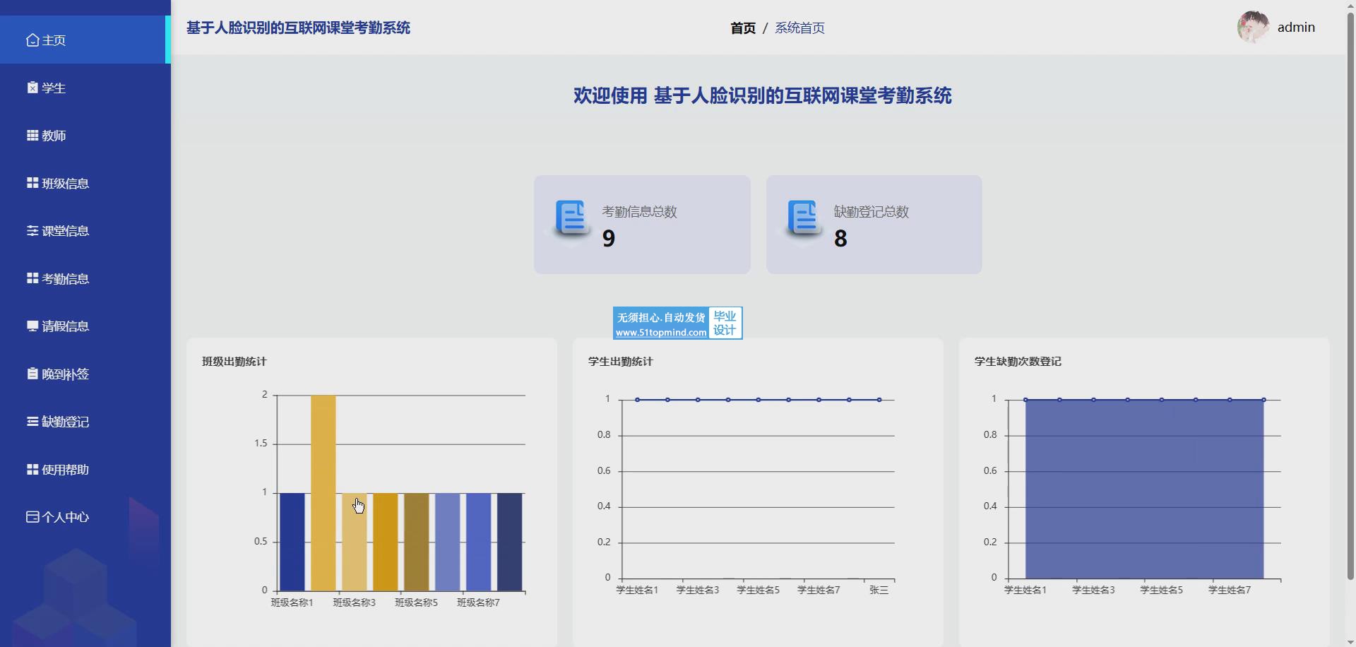
Task: Click the home icon beside 主页
Action: pos(32,40)
